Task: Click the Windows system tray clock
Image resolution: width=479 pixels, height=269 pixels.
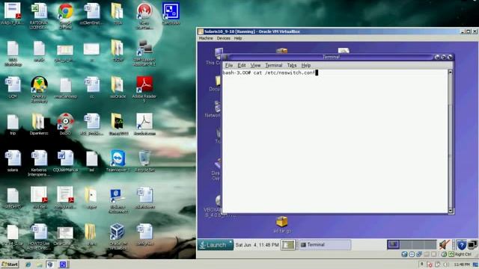Action: [462, 265]
